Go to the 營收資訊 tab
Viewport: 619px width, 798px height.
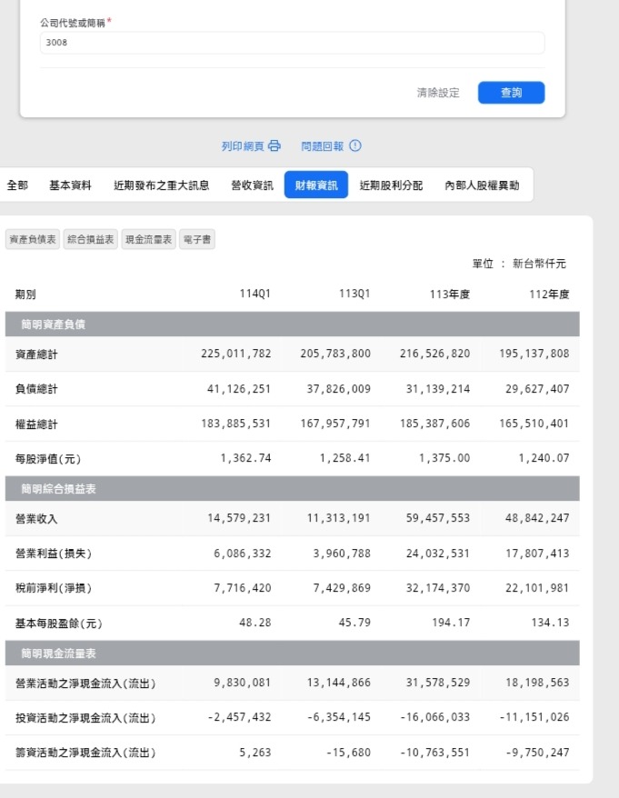[252, 185]
